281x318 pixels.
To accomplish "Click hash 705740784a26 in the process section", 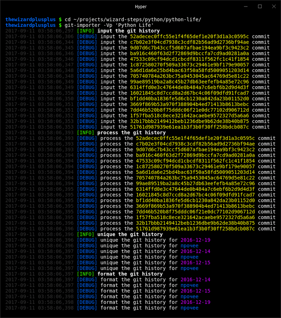I will coord(195,178).
